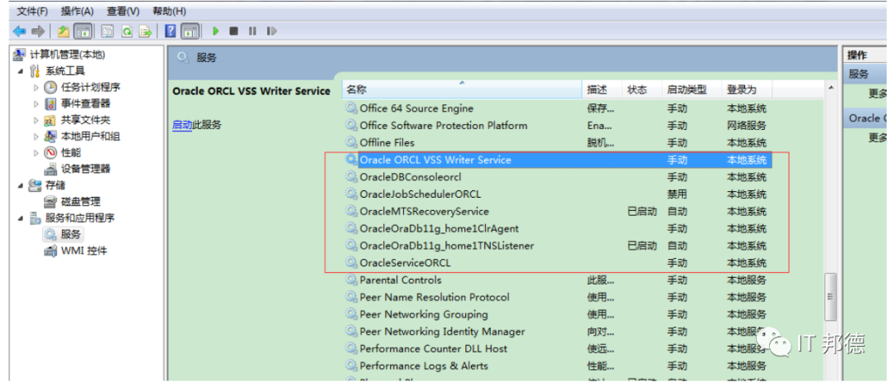894x383 pixels.
Task: Click the 性能 monitor icon
Action: 50,153
